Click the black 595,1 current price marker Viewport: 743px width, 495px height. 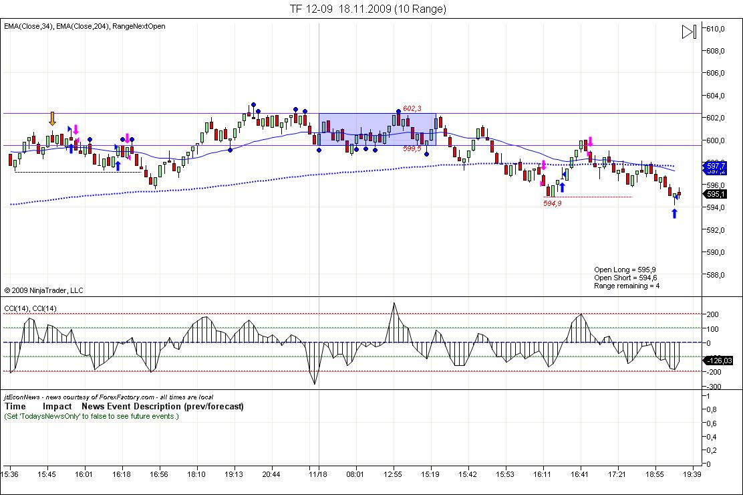(716, 194)
